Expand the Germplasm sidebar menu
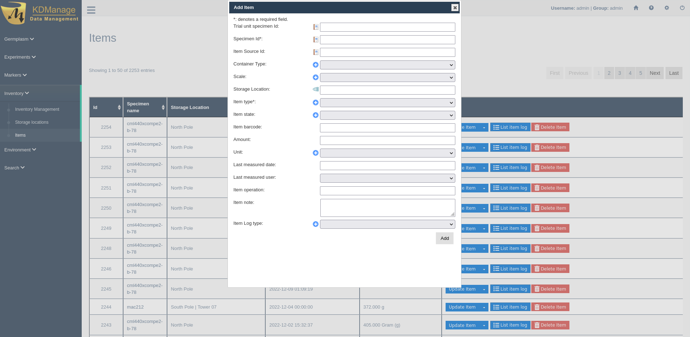This screenshot has width=690, height=337. point(19,39)
